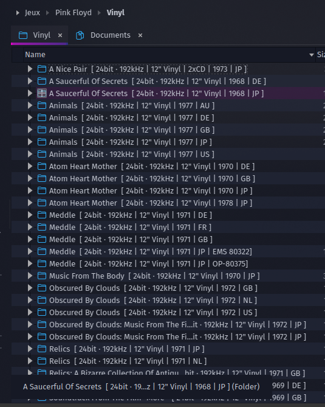325x407 pixels.
Task: Click the folder icon for A Nice Pair
Action: [42, 69]
